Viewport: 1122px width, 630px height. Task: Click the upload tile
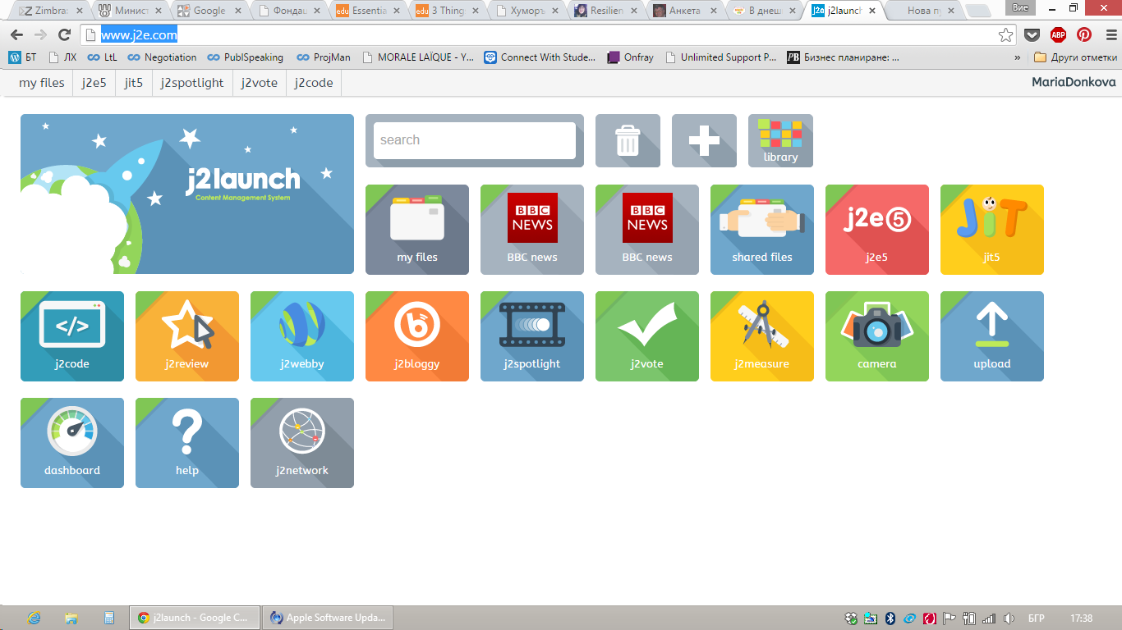click(x=992, y=336)
